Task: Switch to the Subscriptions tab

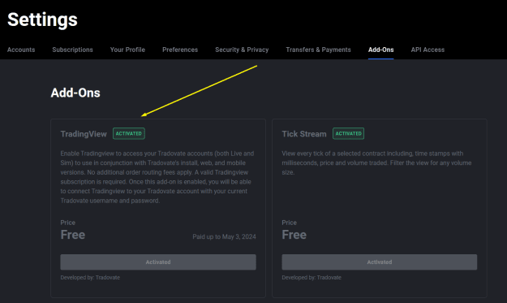Action: coord(72,50)
